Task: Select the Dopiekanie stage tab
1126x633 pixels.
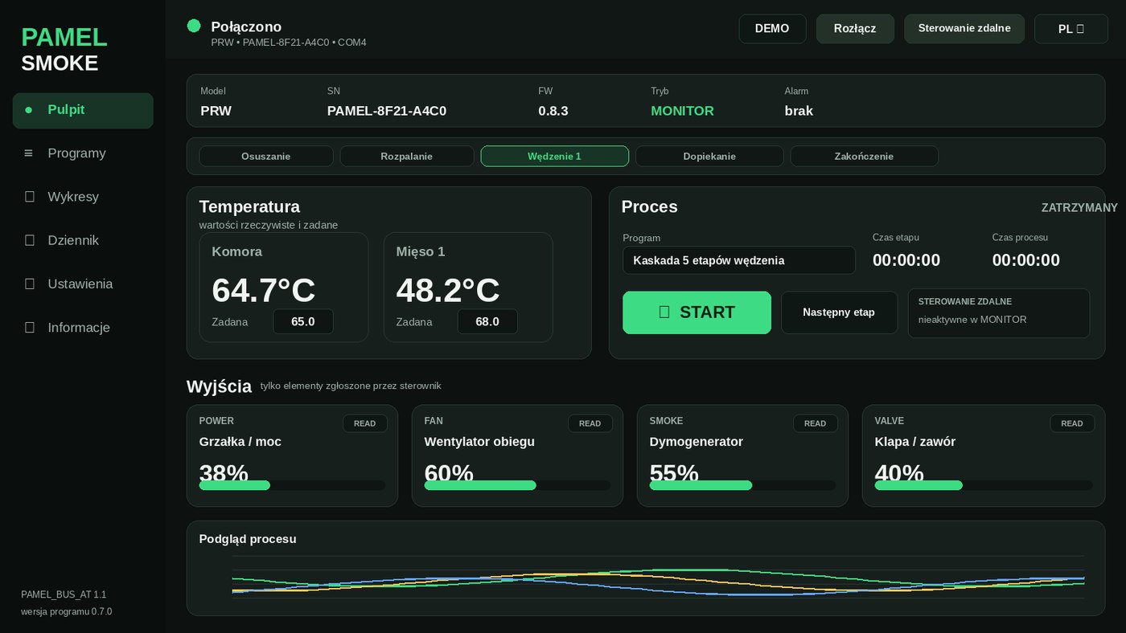Action: click(709, 156)
